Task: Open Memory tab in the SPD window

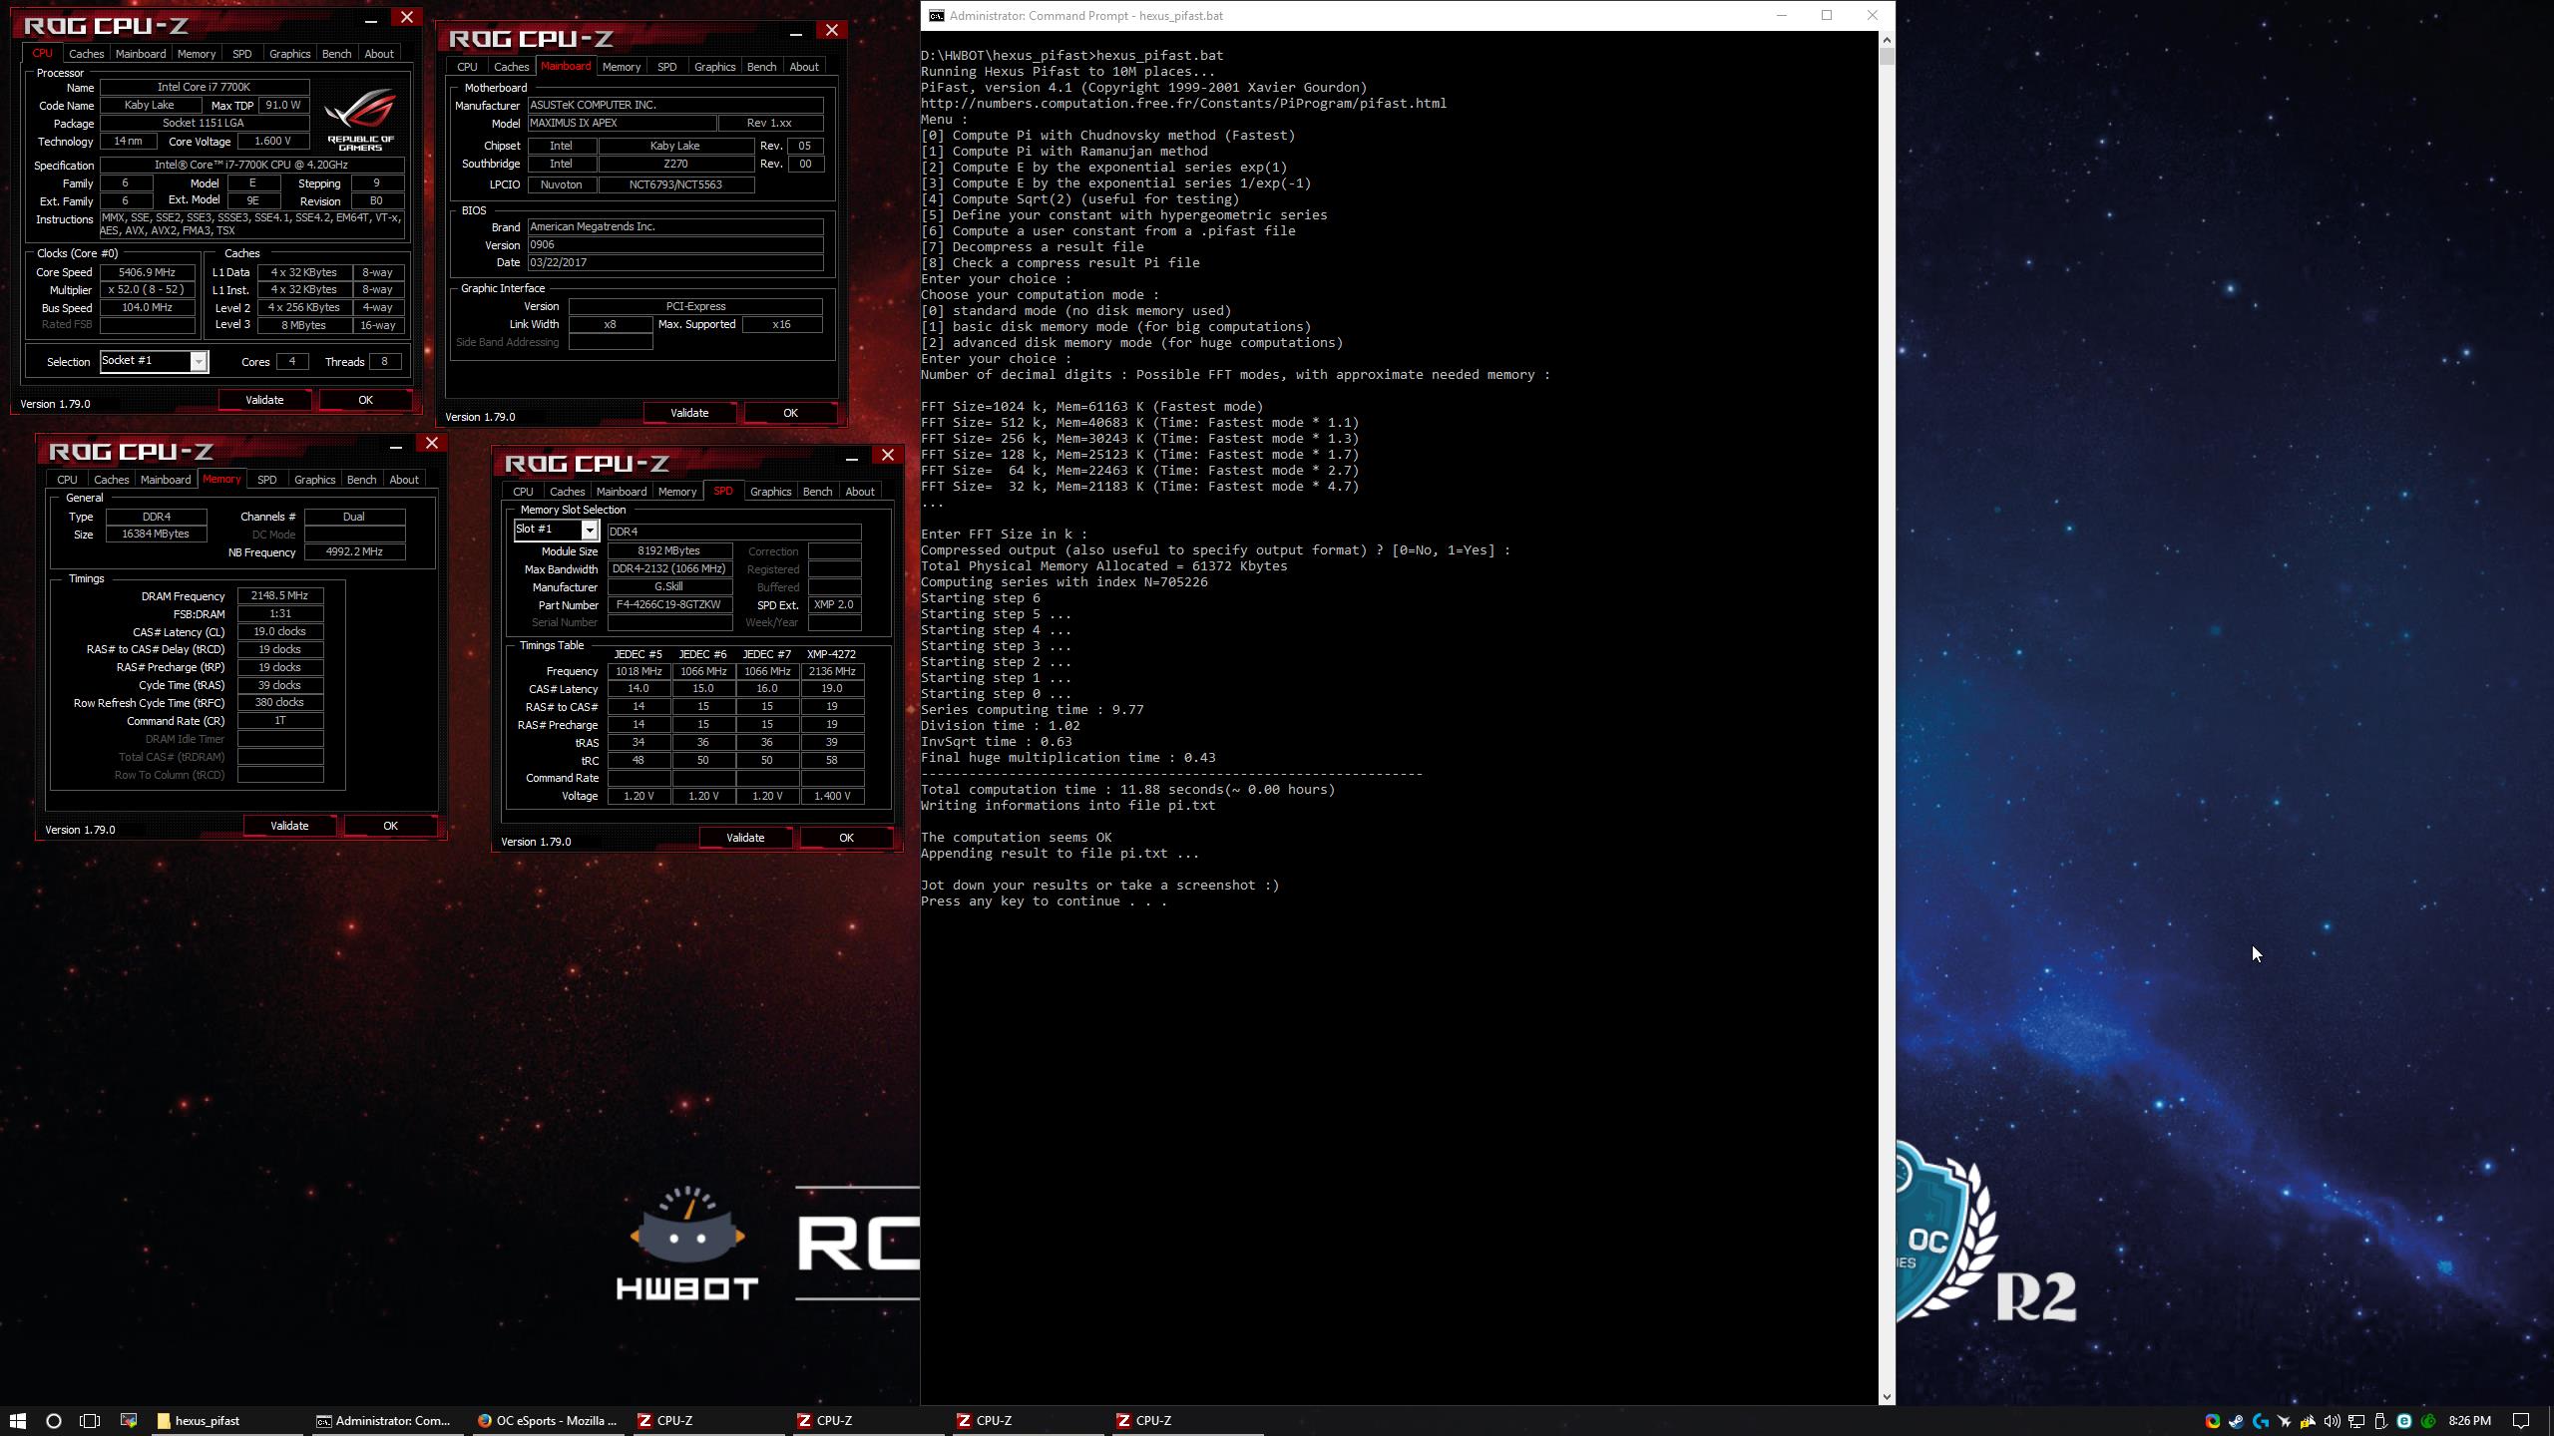Action: pos(677,492)
